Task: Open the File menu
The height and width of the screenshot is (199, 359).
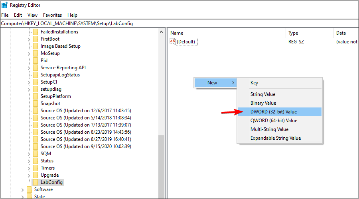Action: tap(5, 15)
